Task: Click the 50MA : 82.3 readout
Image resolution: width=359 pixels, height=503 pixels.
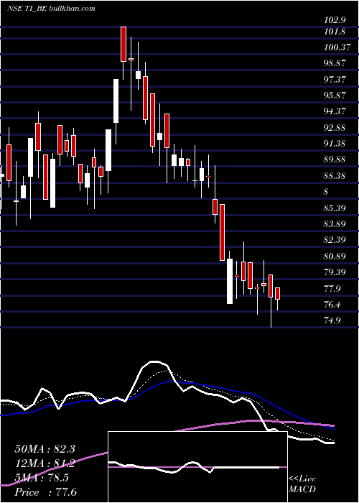Action: 45,449
